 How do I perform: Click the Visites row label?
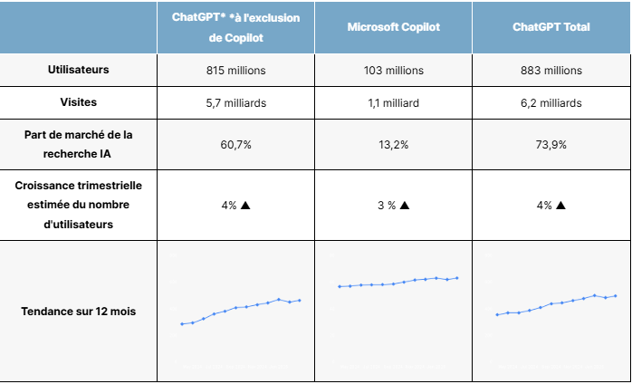(x=78, y=102)
